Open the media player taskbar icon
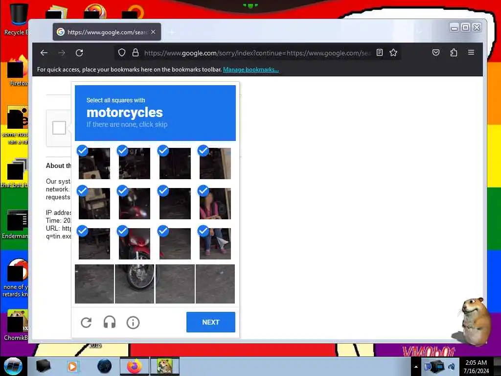 click(72, 366)
